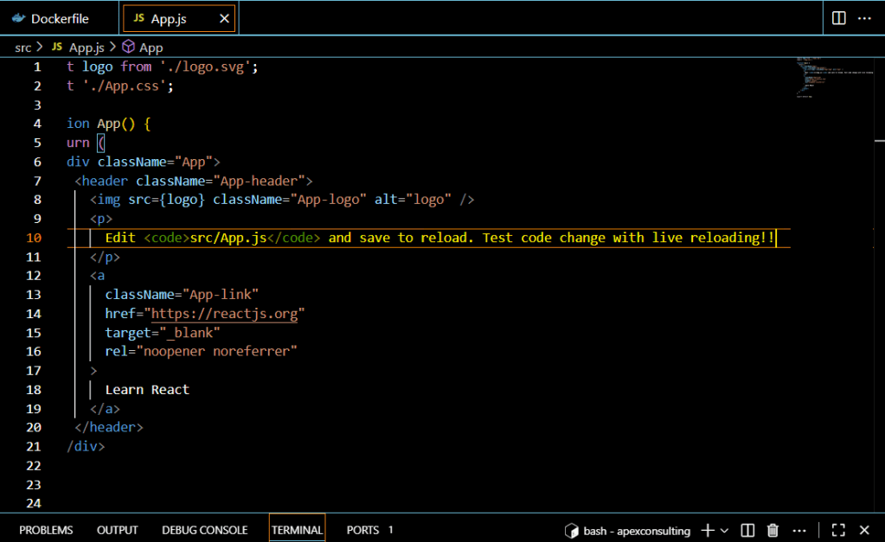This screenshot has width=885, height=542.
Task: Open the App.js breadcrumb file picker
Action: click(x=85, y=48)
